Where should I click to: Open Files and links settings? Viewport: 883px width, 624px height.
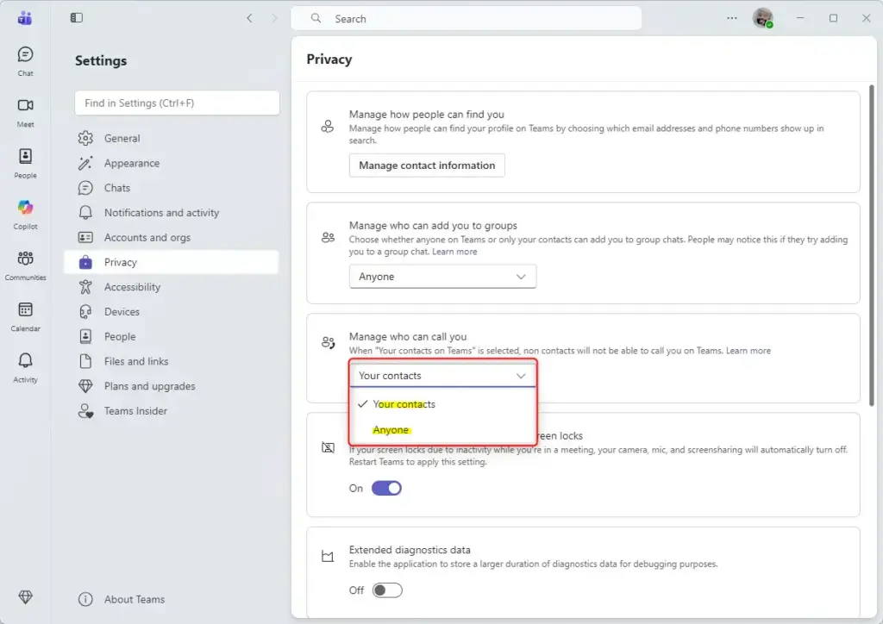click(172, 361)
